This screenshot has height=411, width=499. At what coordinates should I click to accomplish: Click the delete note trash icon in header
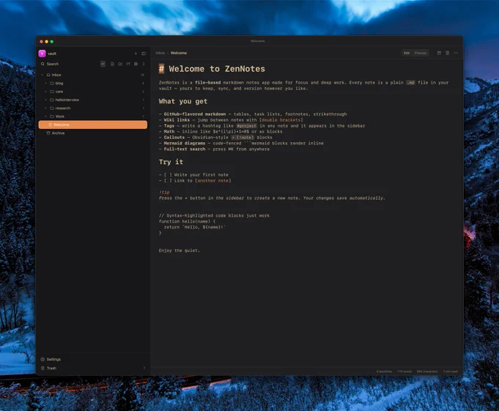(448, 53)
